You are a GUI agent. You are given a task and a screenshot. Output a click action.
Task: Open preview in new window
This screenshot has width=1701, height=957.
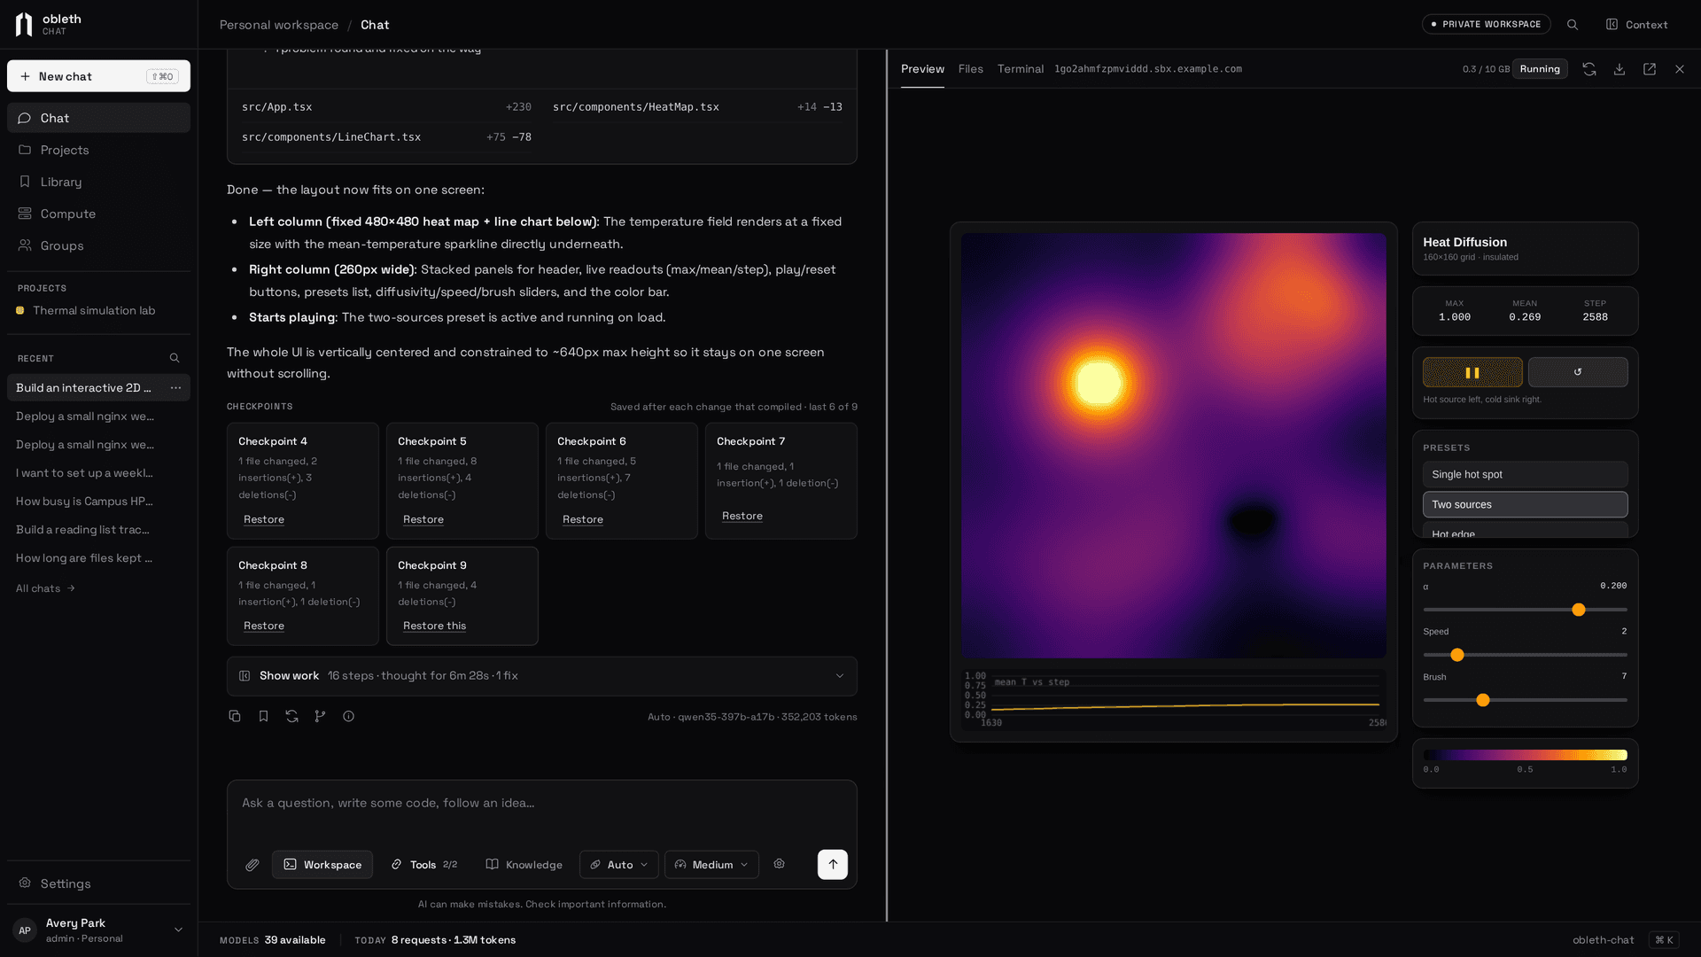coord(1650,69)
